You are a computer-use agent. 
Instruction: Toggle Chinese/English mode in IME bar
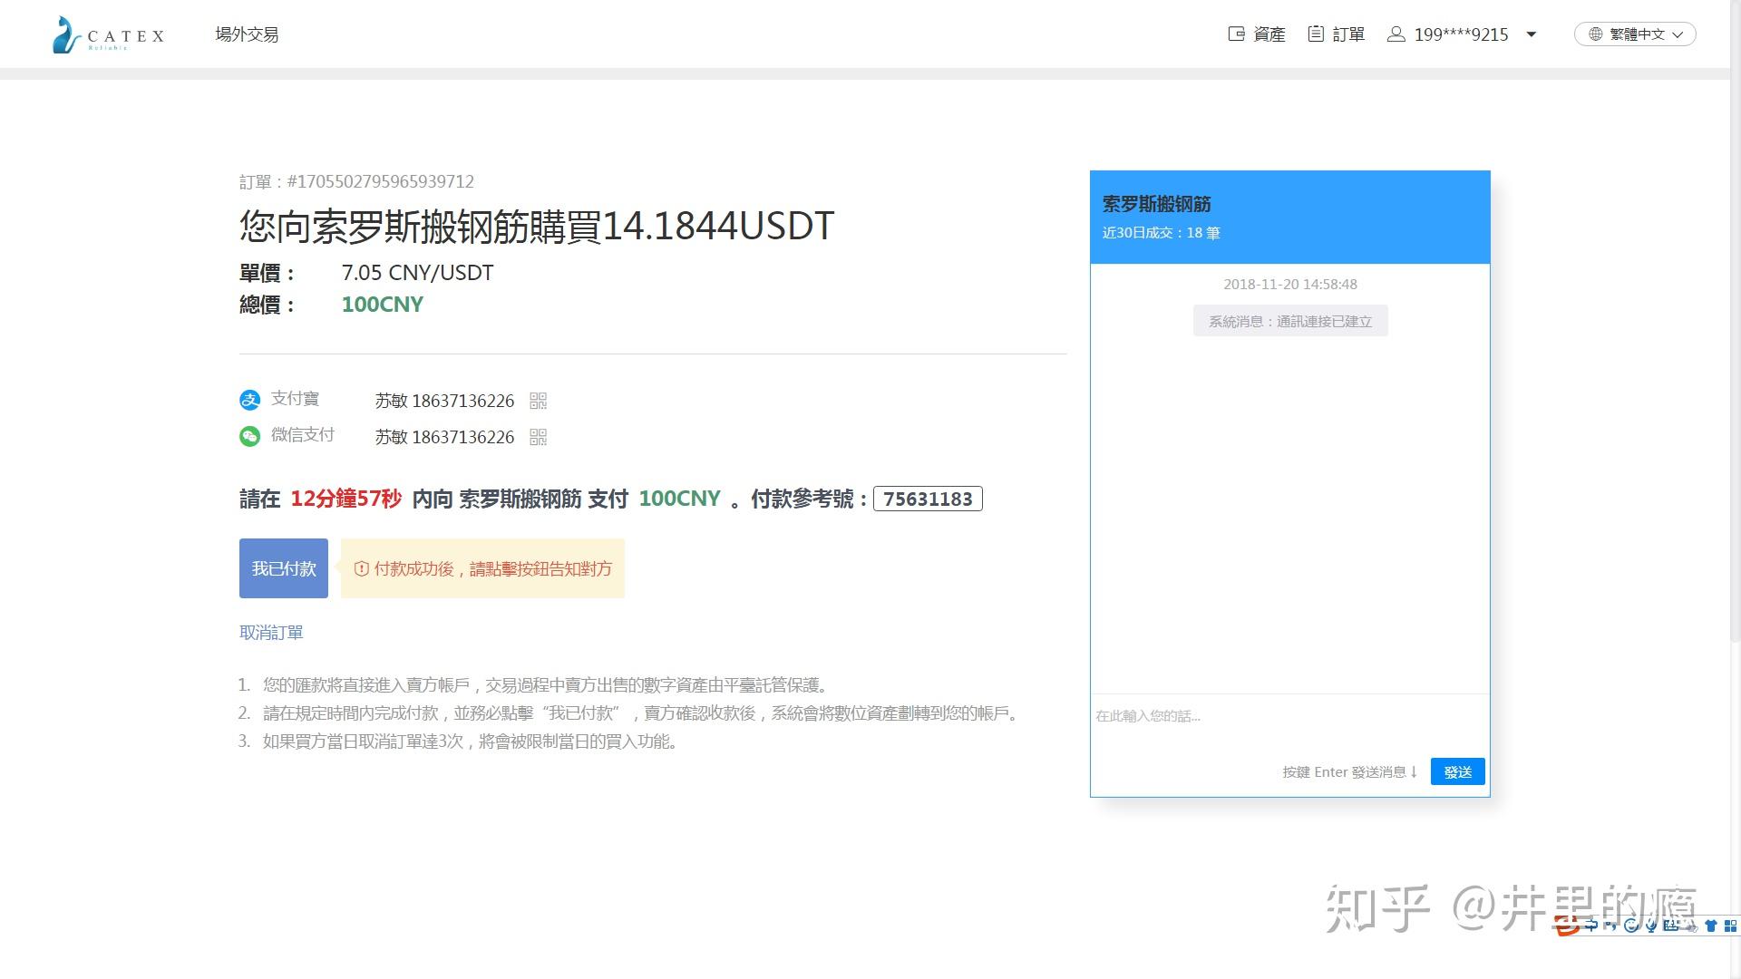[x=1591, y=926]
